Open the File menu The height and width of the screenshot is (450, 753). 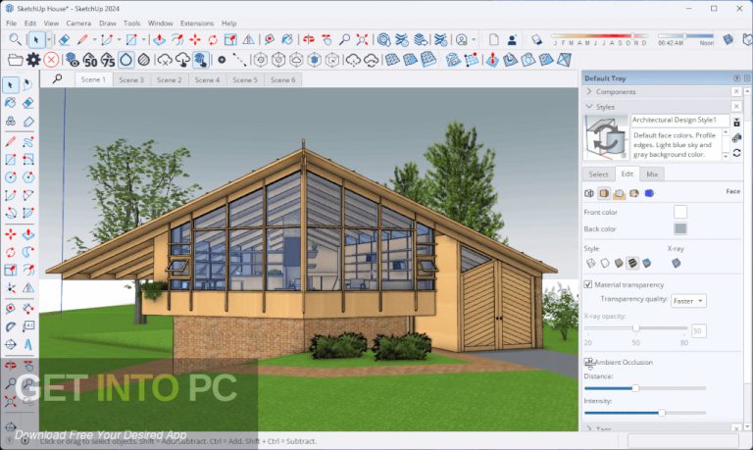11,24
